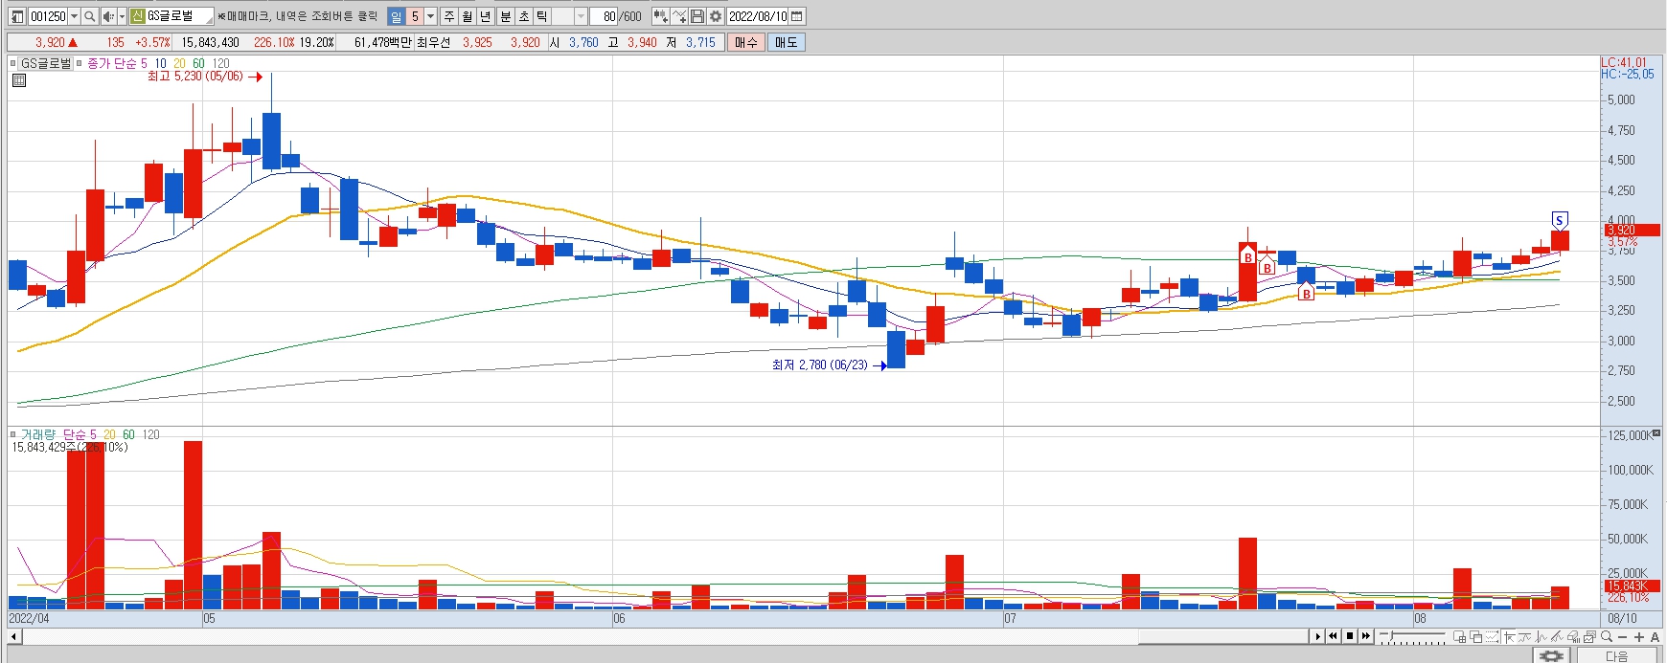Screen dimensions: 1667x663
Task: Select the tick (틱) period tab
Action: click(541, 16)
